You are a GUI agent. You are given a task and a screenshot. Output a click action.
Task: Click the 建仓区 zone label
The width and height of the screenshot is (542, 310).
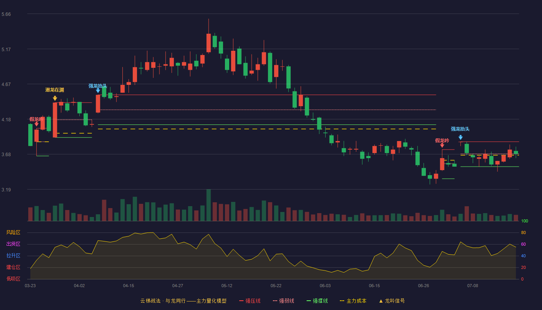pyautogui.click(x=13, y=267)
